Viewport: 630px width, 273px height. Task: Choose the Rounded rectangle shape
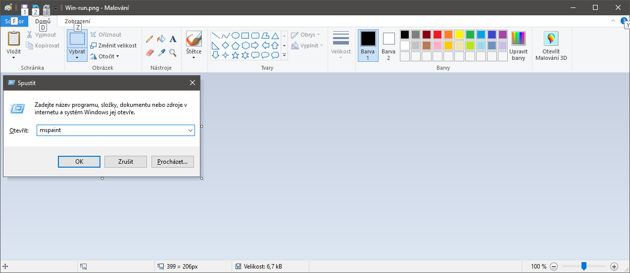coord(255,36)
